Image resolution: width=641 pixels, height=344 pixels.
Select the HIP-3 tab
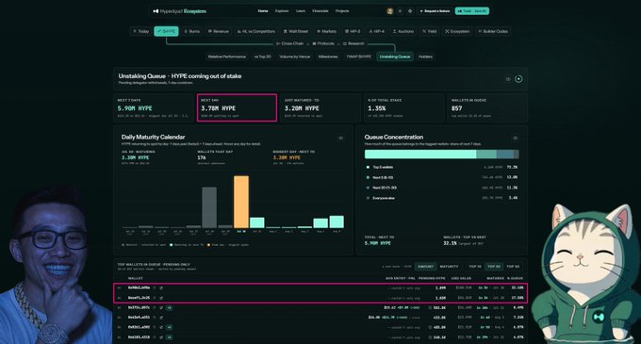pyautogui.click(x=353, y=31)
